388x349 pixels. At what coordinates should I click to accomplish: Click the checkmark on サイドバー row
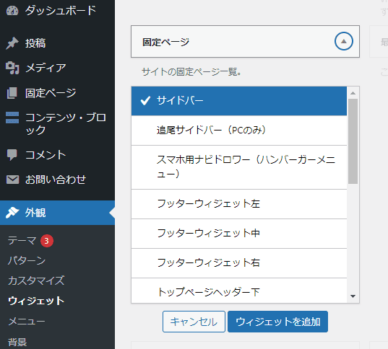(145, 100)
